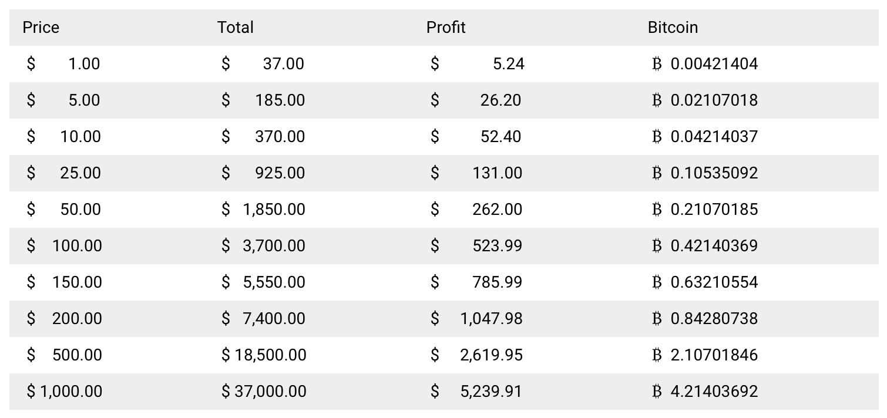Click Bitcoin symbol beside 0.00421404

[x=657, y=63]
